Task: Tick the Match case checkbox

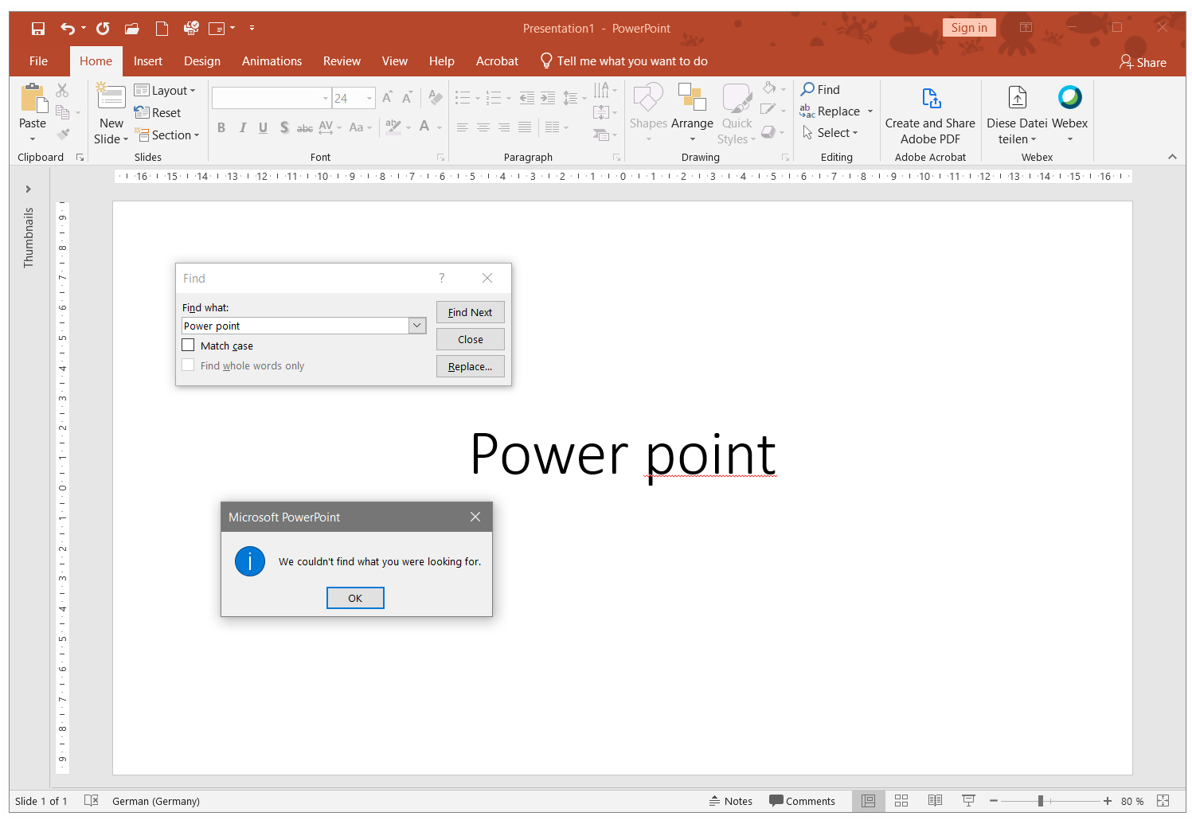Action: tap(189, 346)
